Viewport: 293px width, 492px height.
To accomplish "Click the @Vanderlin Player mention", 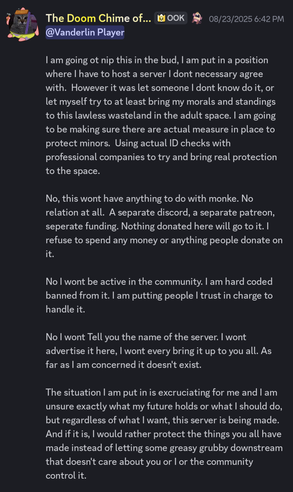I will [85, 32].
